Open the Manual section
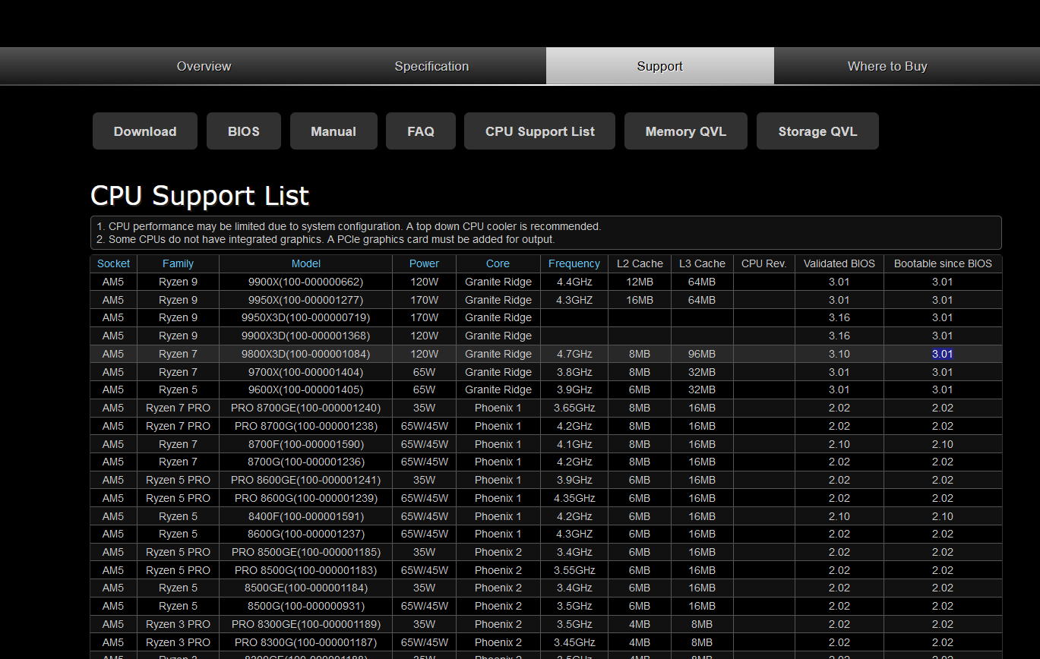Viewport: 1040px width, 659px height. coord(333,131)
